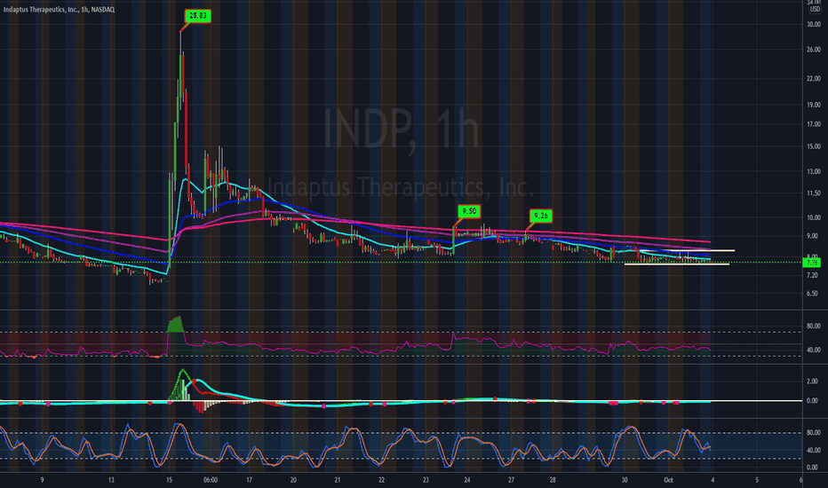Click the 2.00 value on MACD axis
This screenshot has width=828, height=488.
click(814, 382)
